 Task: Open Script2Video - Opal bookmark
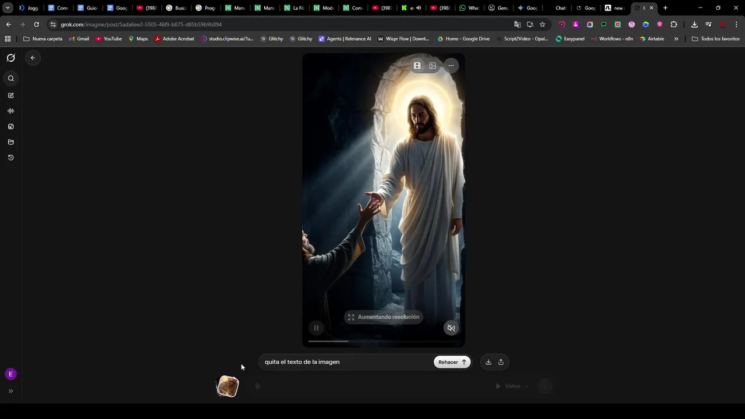click(x=521, y=39)
